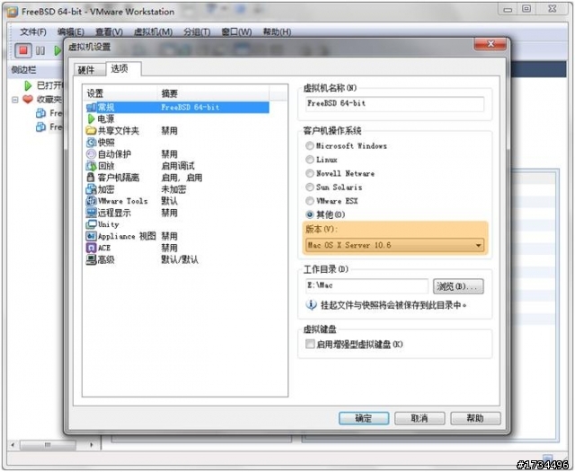Open the 虚拟机(M) menu

pos(153,32)
